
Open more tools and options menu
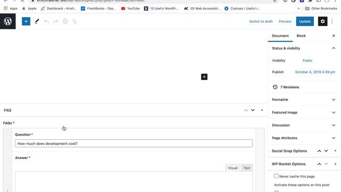point(332,21)
